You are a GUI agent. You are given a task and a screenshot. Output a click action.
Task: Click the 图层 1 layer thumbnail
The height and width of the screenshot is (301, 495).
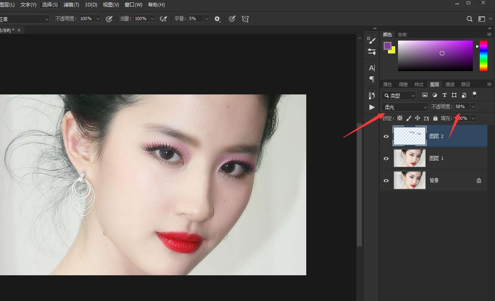coord(410,158)
